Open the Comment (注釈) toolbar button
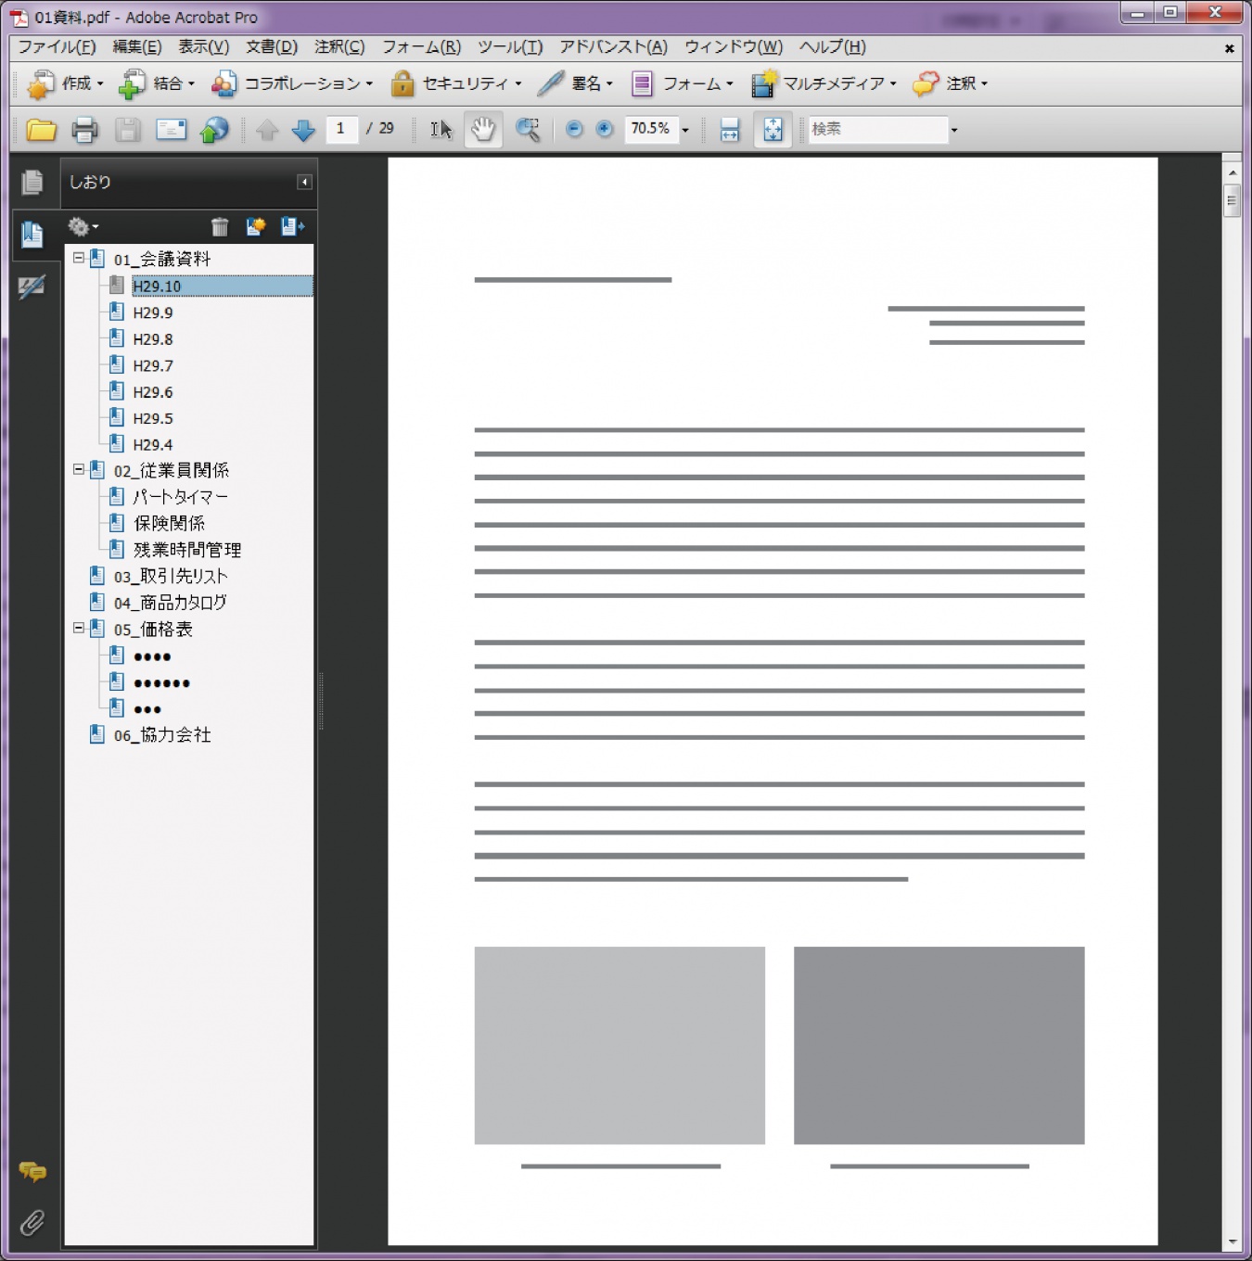The image size is (1252, 1261). [950, 83]
